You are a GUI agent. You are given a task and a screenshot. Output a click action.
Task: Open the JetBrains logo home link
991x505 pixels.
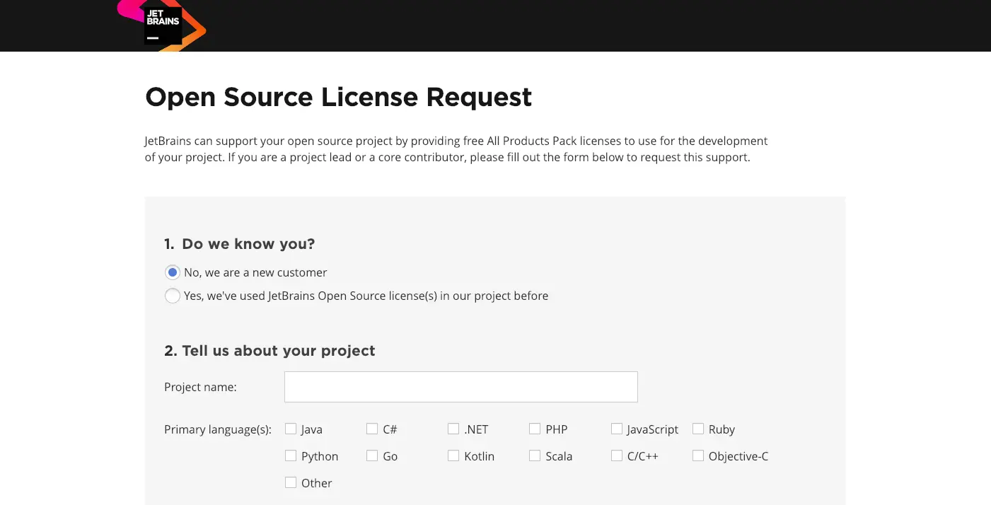[162, 25]
